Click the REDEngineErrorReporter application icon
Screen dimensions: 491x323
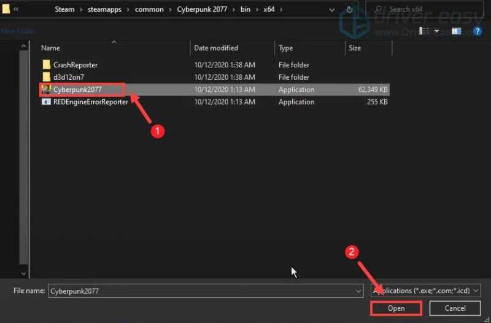coord(47,102)
